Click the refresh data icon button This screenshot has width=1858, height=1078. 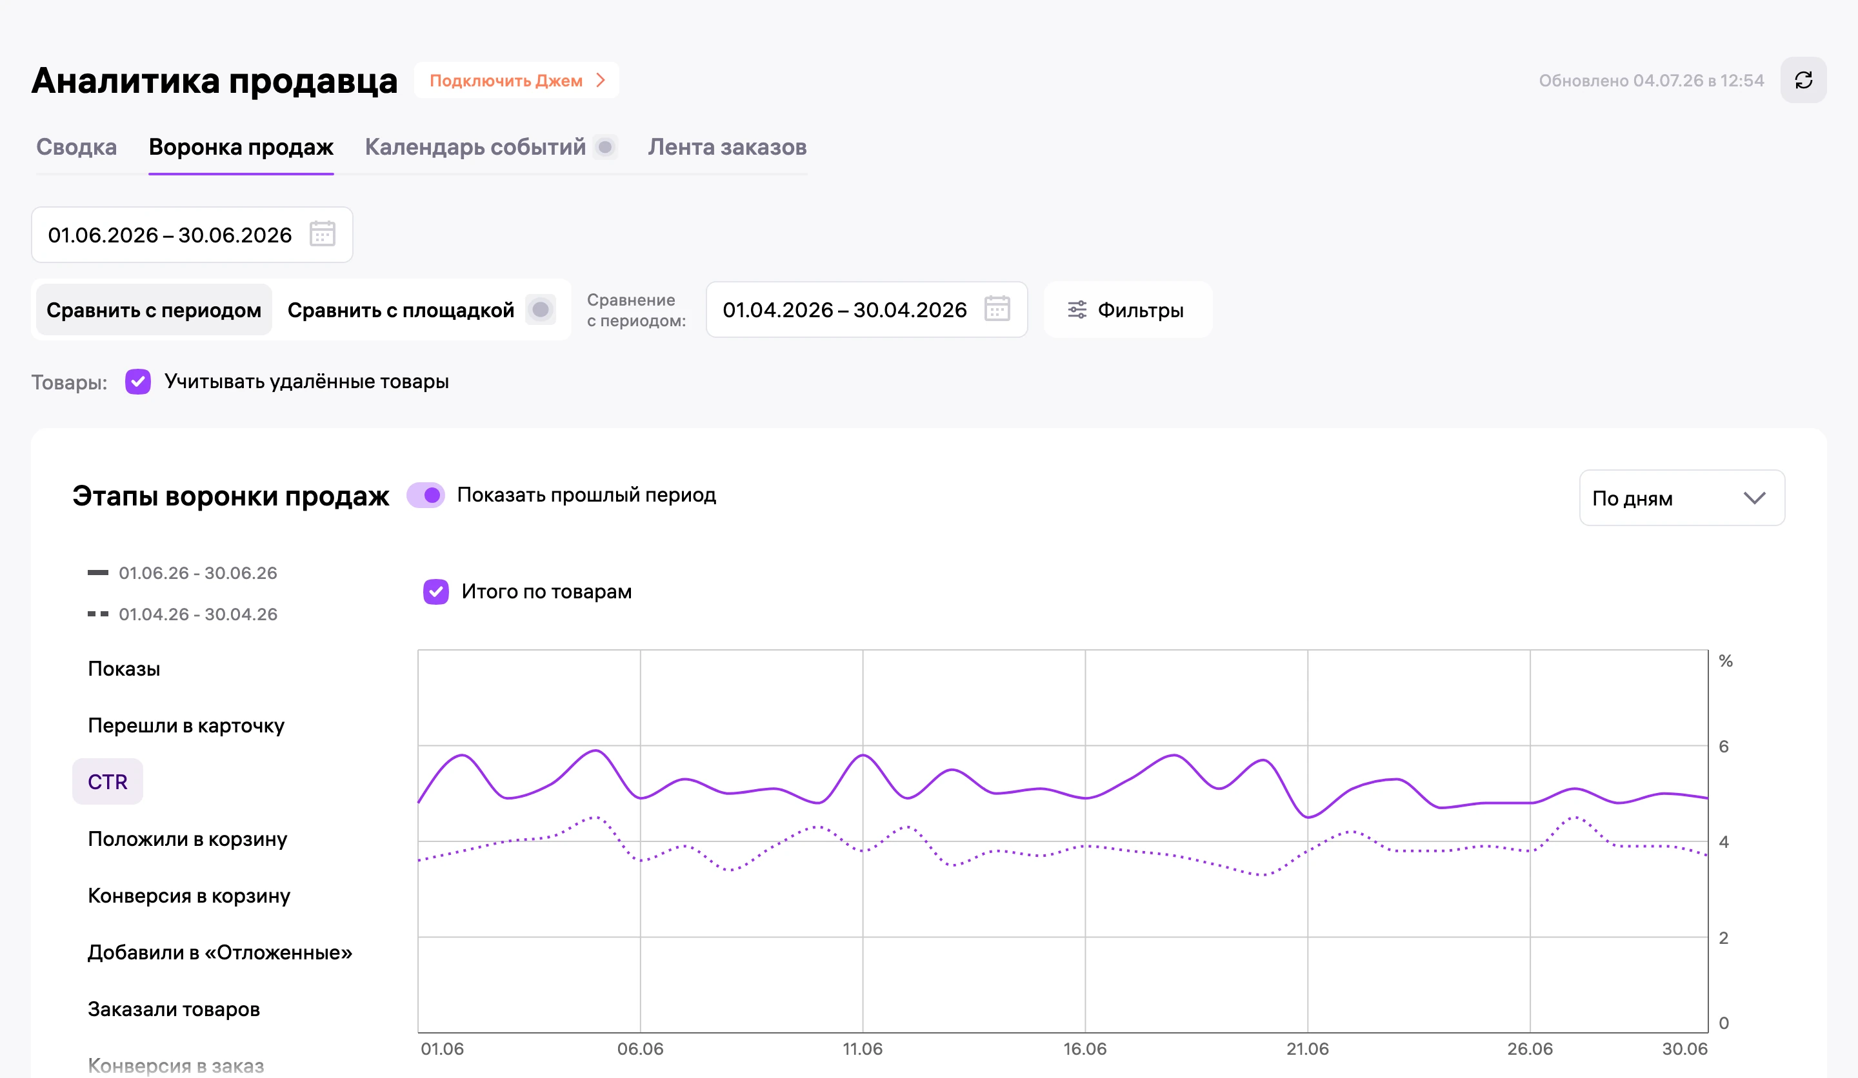pos(1803,81)
